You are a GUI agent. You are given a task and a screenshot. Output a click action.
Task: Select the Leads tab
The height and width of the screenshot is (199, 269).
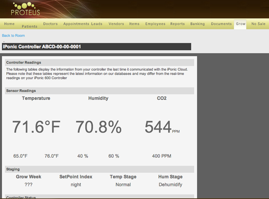click(x=97, y=24)
